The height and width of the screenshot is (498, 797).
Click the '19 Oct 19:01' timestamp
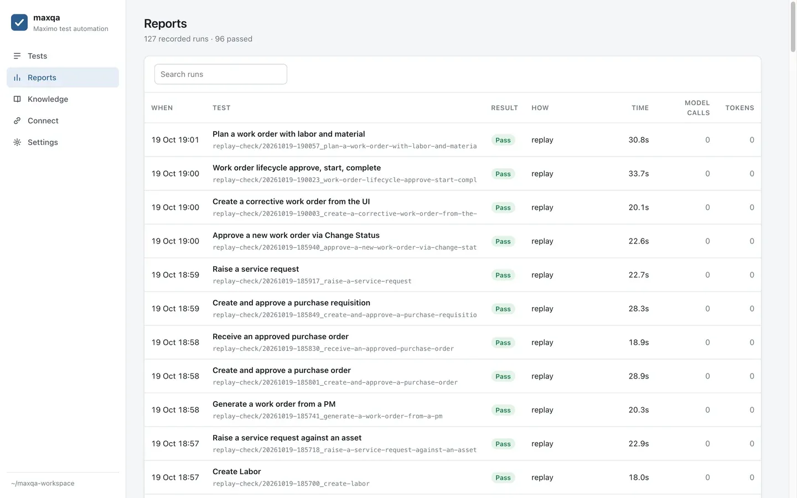[x=175, y=140]
